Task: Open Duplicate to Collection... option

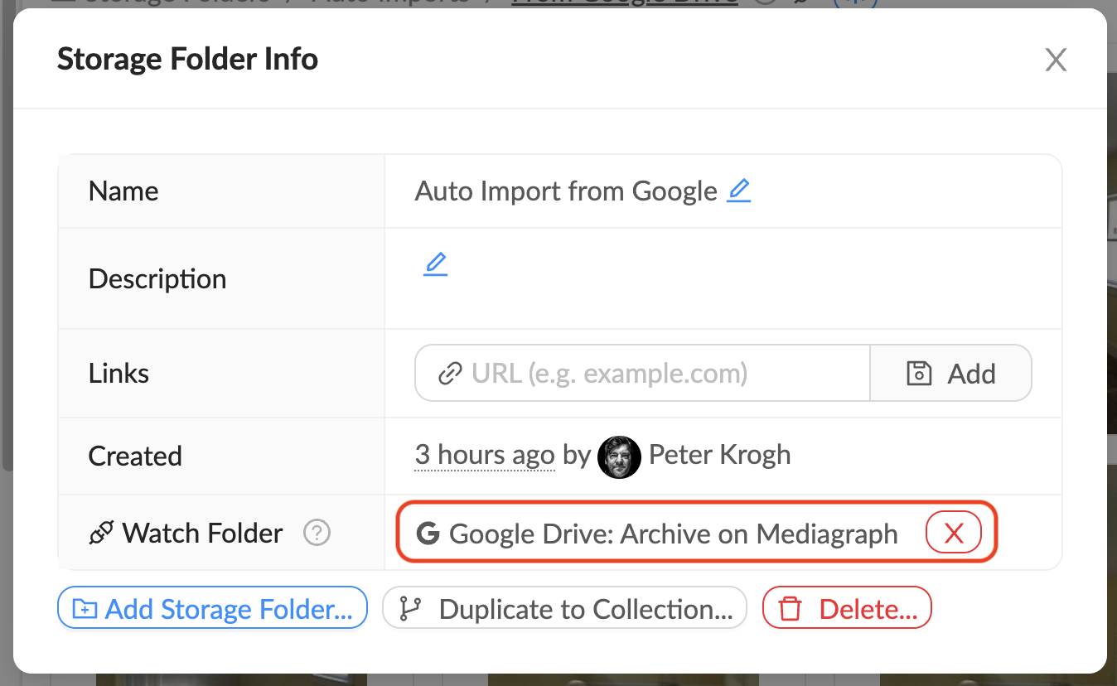Action: coord(564,609)
